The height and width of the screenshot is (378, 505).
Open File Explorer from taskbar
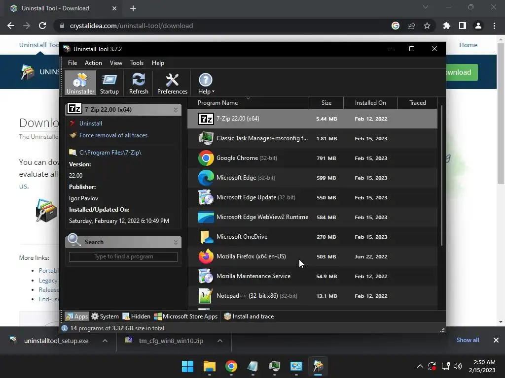tap(209, 366)
